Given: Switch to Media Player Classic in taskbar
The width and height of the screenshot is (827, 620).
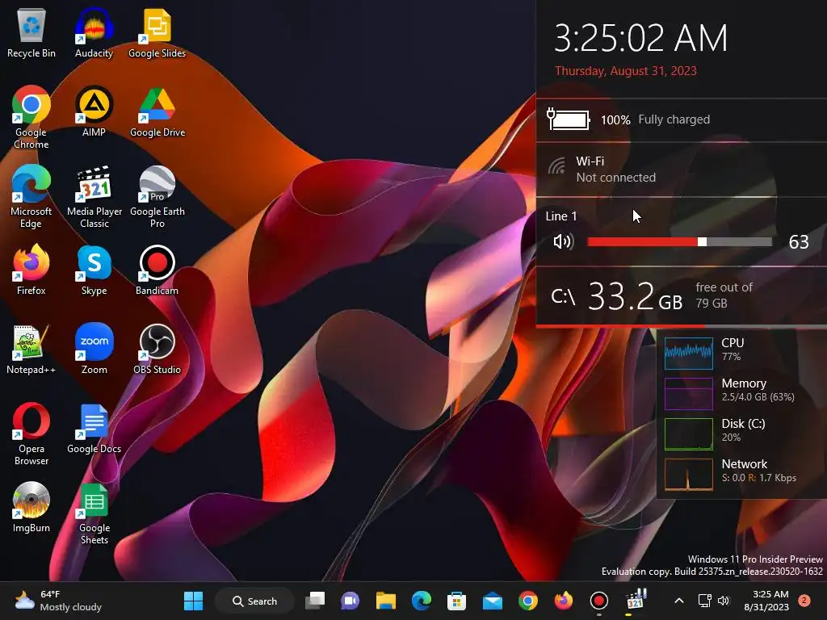Looking at the screenshot, I should point(635,601).
